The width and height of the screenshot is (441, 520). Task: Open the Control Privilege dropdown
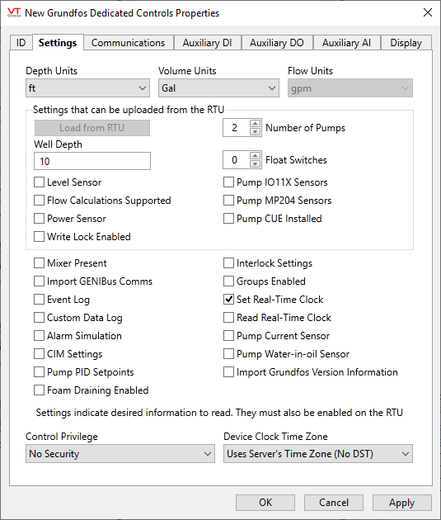click(120, 454)
